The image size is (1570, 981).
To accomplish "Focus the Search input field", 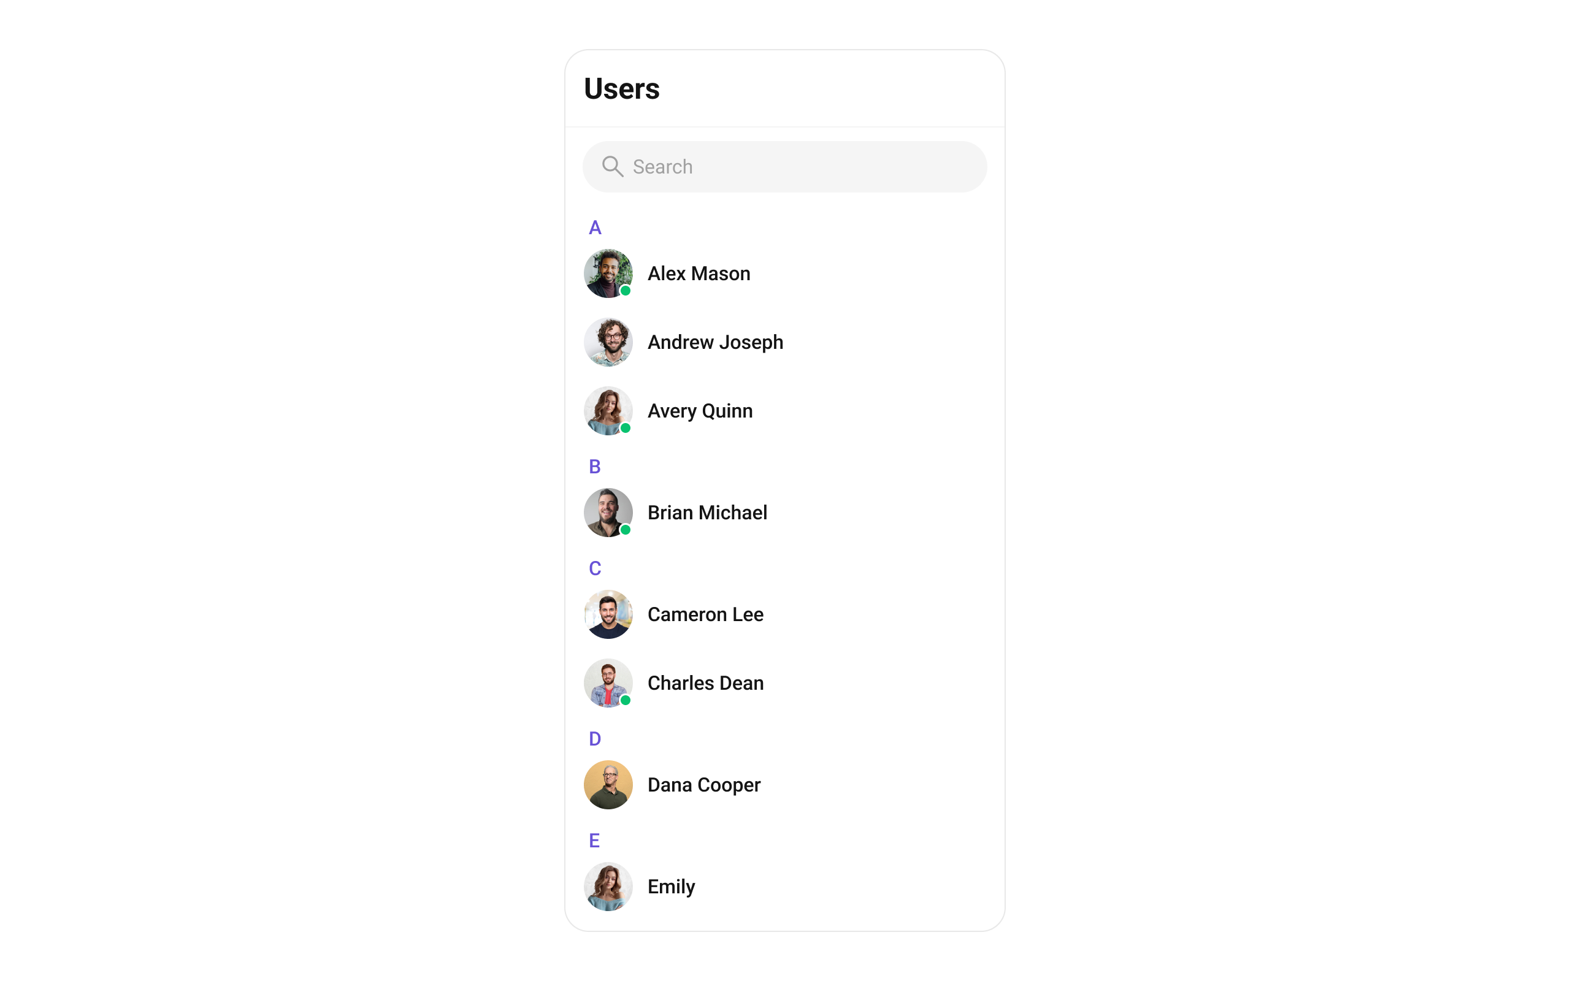I will coord(784,167).
